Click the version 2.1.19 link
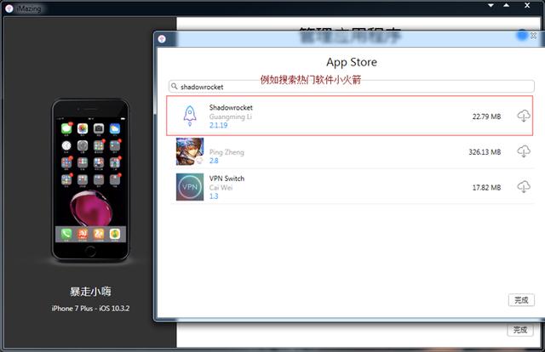Screen dimensions: 545x352 tap(218, 125)
